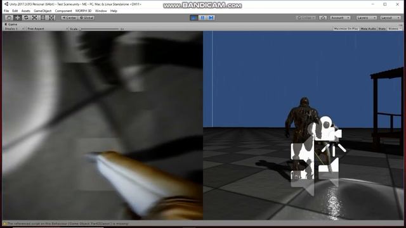Select the Game view tab
The width and height of the screenshot is (406, 228).
pyautogui.click(x=11, y=24)
